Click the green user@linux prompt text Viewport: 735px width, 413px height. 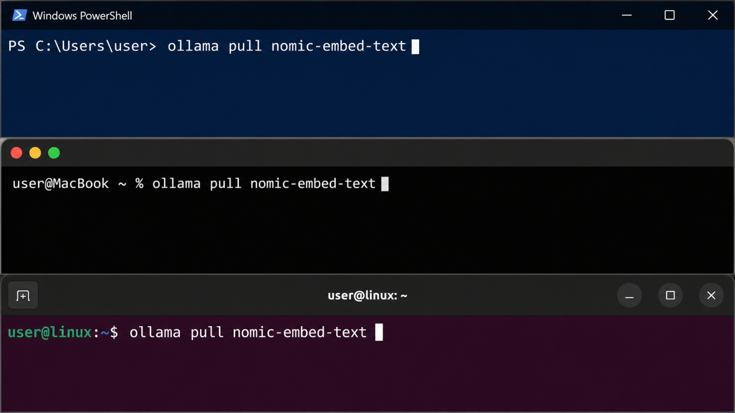[x=50, y=332]
